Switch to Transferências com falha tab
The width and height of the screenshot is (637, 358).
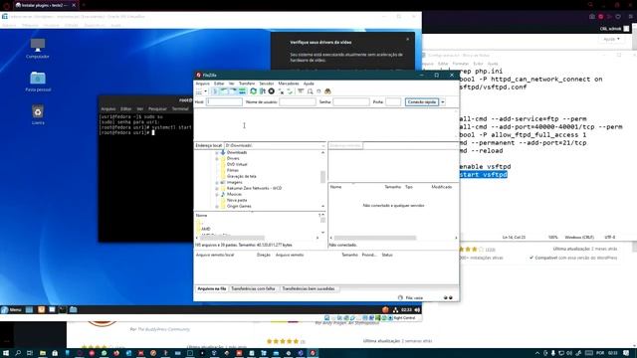(253, 289)
